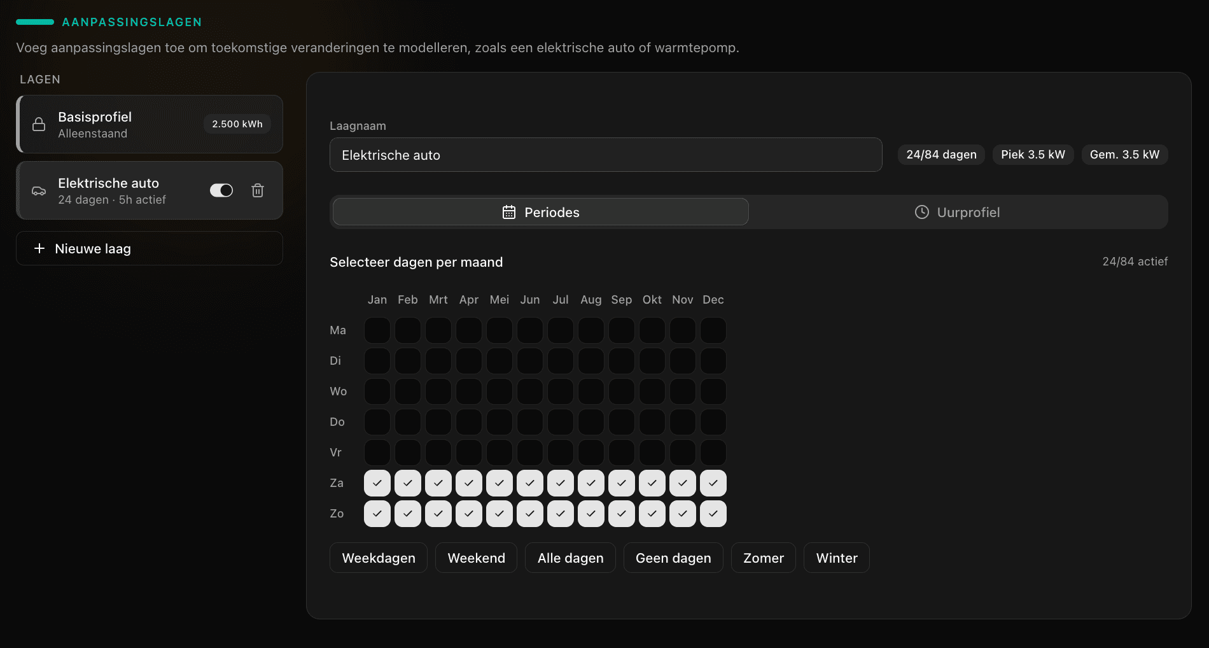Viewport: 1209px width, 648px height.
Task: Check Monday in January
Action: pos(377,330)
